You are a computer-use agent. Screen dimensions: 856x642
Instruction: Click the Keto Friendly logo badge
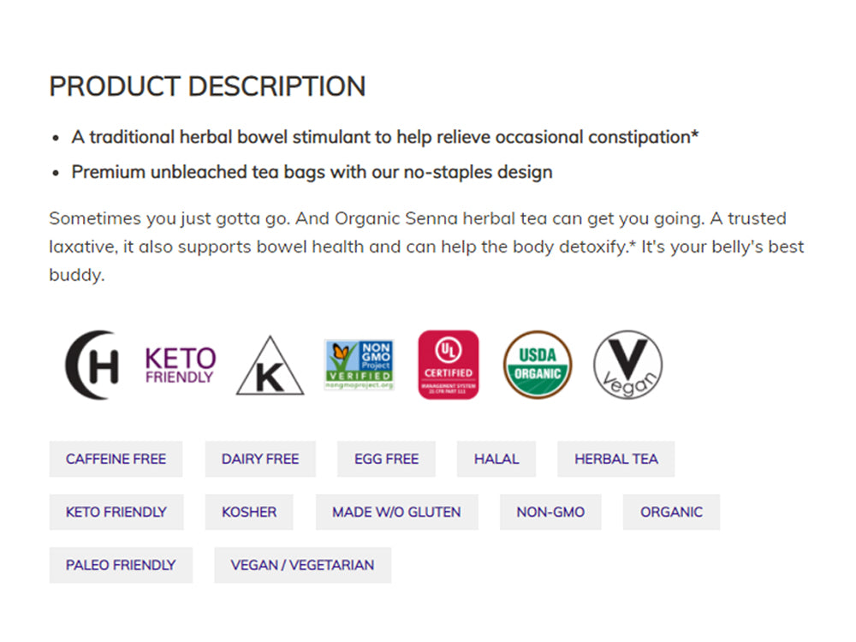point(180,365)
